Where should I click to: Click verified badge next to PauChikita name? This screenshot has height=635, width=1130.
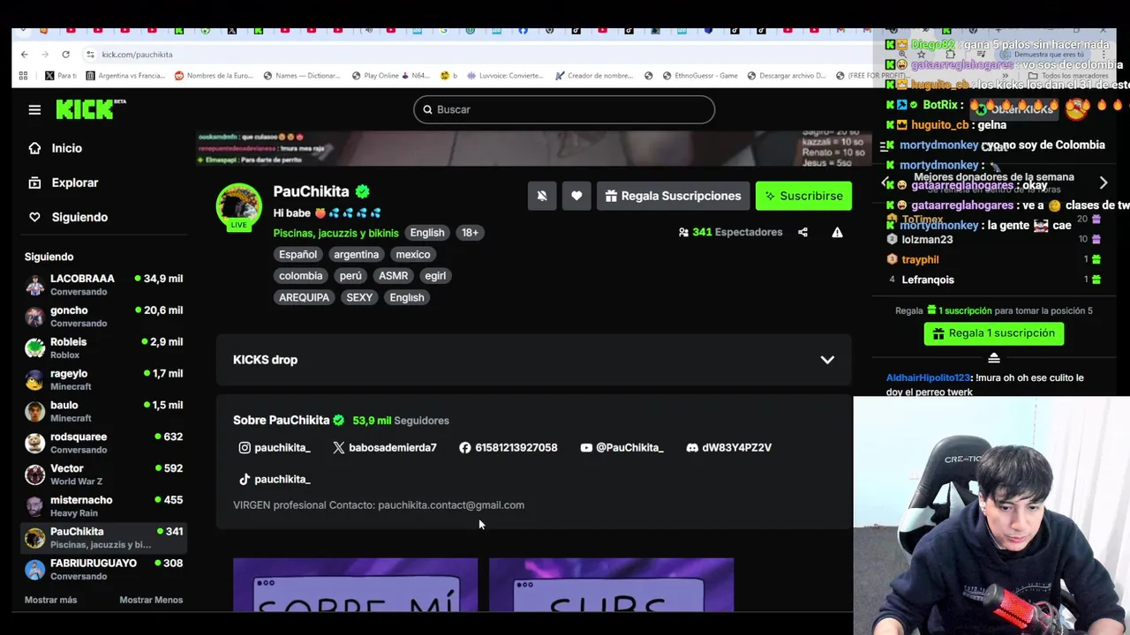pyautogui.click(x=363, y=191)
